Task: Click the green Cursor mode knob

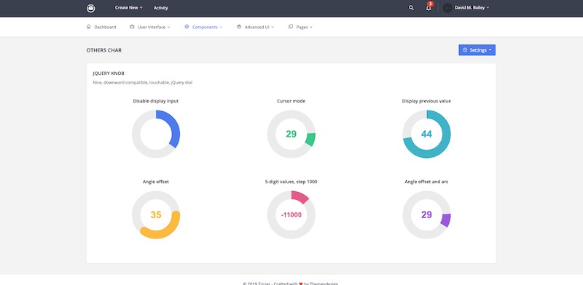Action: point(291,134)
